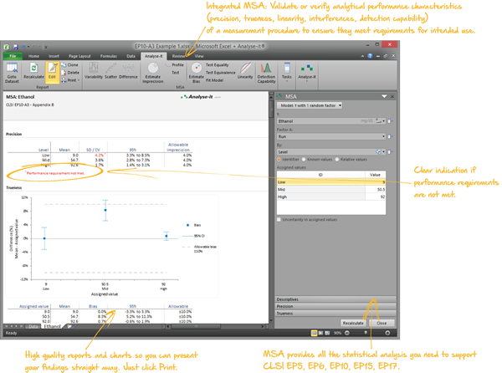
Task: Click the Estimate Bias icon
Action: pyautogui.click(x=196, y=73)
